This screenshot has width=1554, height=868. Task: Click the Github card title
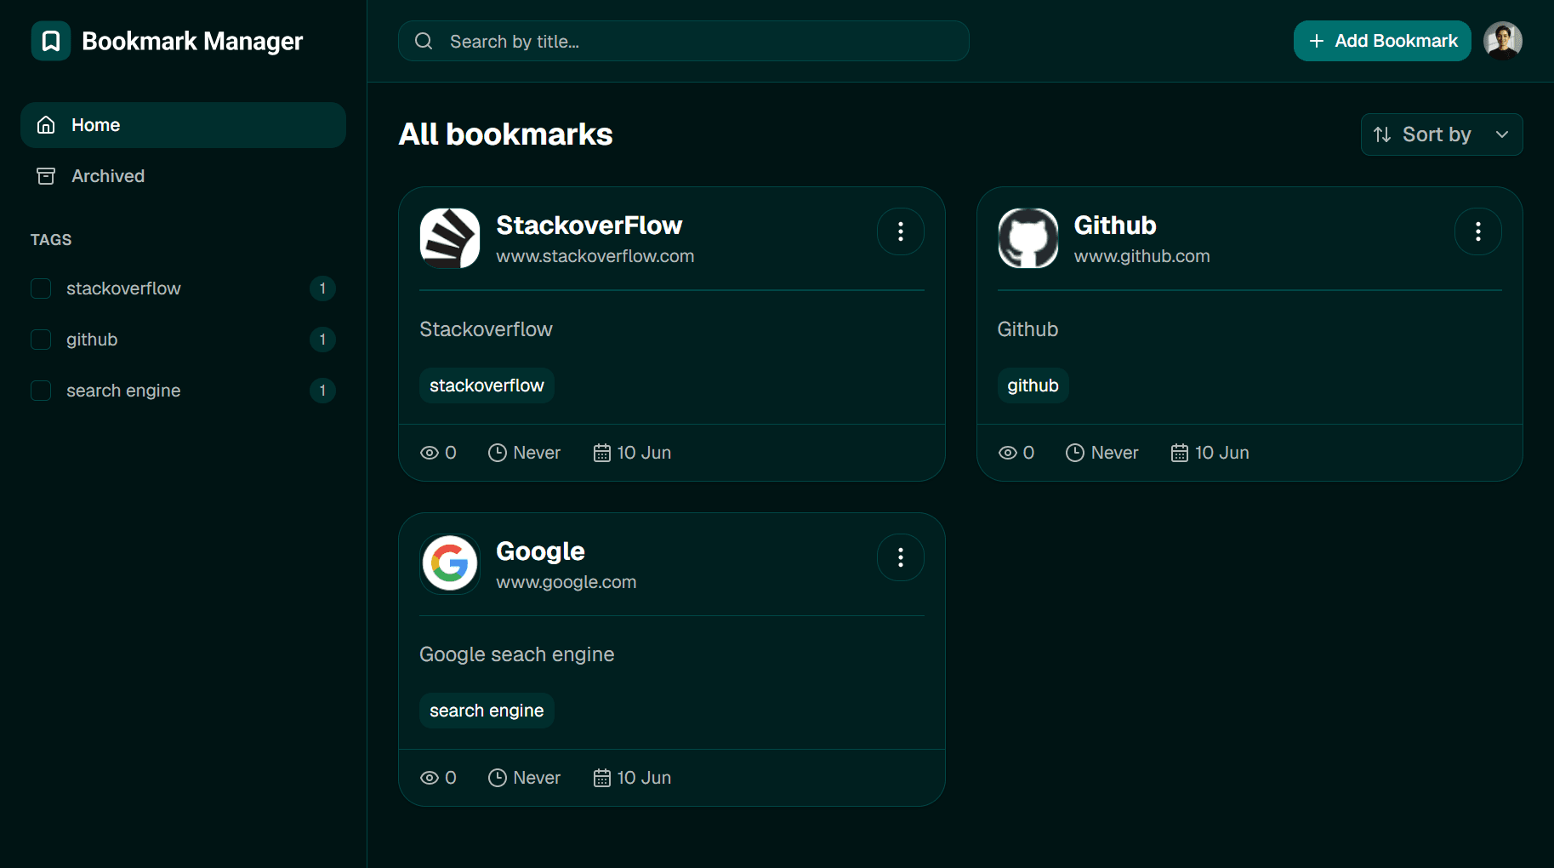click(x=1115, y=226)
